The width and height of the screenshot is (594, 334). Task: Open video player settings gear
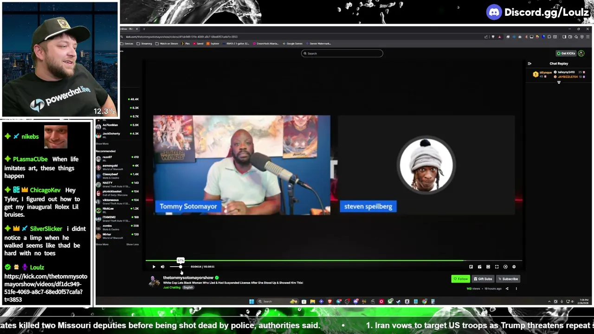tap(514, 267)
